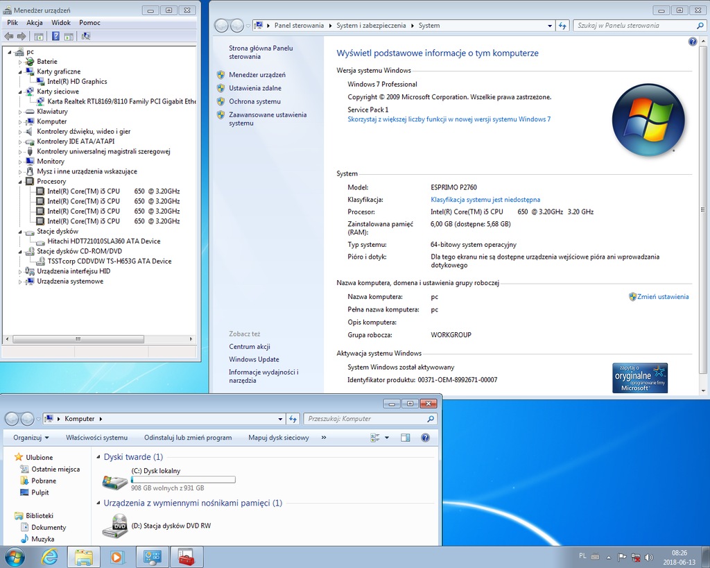Select Pobrane in the Komputer sidebar
Viewport: 710px width, 568px height.
44,481
